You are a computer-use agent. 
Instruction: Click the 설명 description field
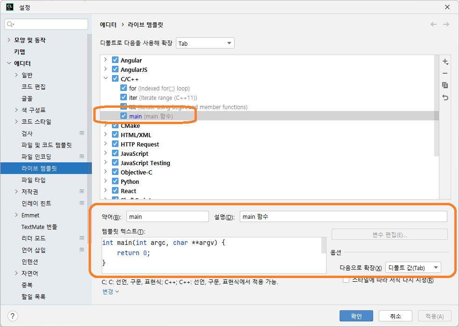(343, 216)
